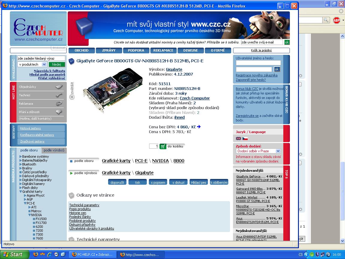Click the 'tisk' print button
This screenshot has width=345, height=259.
tap(137, 182)
